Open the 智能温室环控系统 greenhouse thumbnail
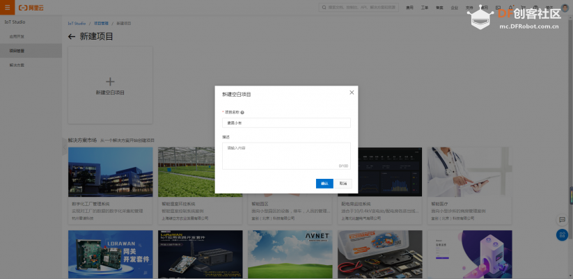The image size is (573, 279). pos(187,172)
